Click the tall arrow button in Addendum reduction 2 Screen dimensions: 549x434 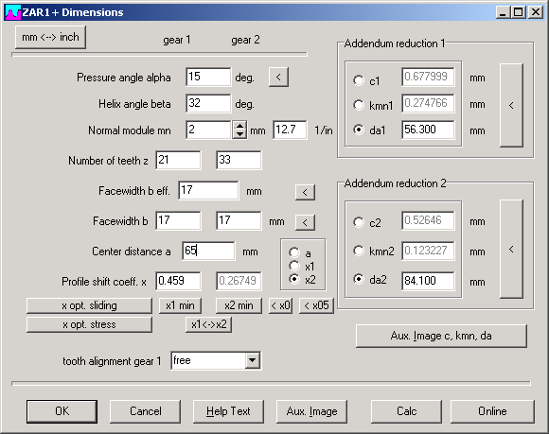click(511, 249)
